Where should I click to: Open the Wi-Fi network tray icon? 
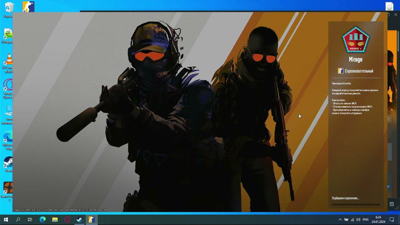pos(352,220)
